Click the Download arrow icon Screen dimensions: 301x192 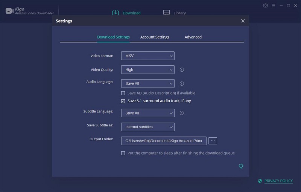116,13
